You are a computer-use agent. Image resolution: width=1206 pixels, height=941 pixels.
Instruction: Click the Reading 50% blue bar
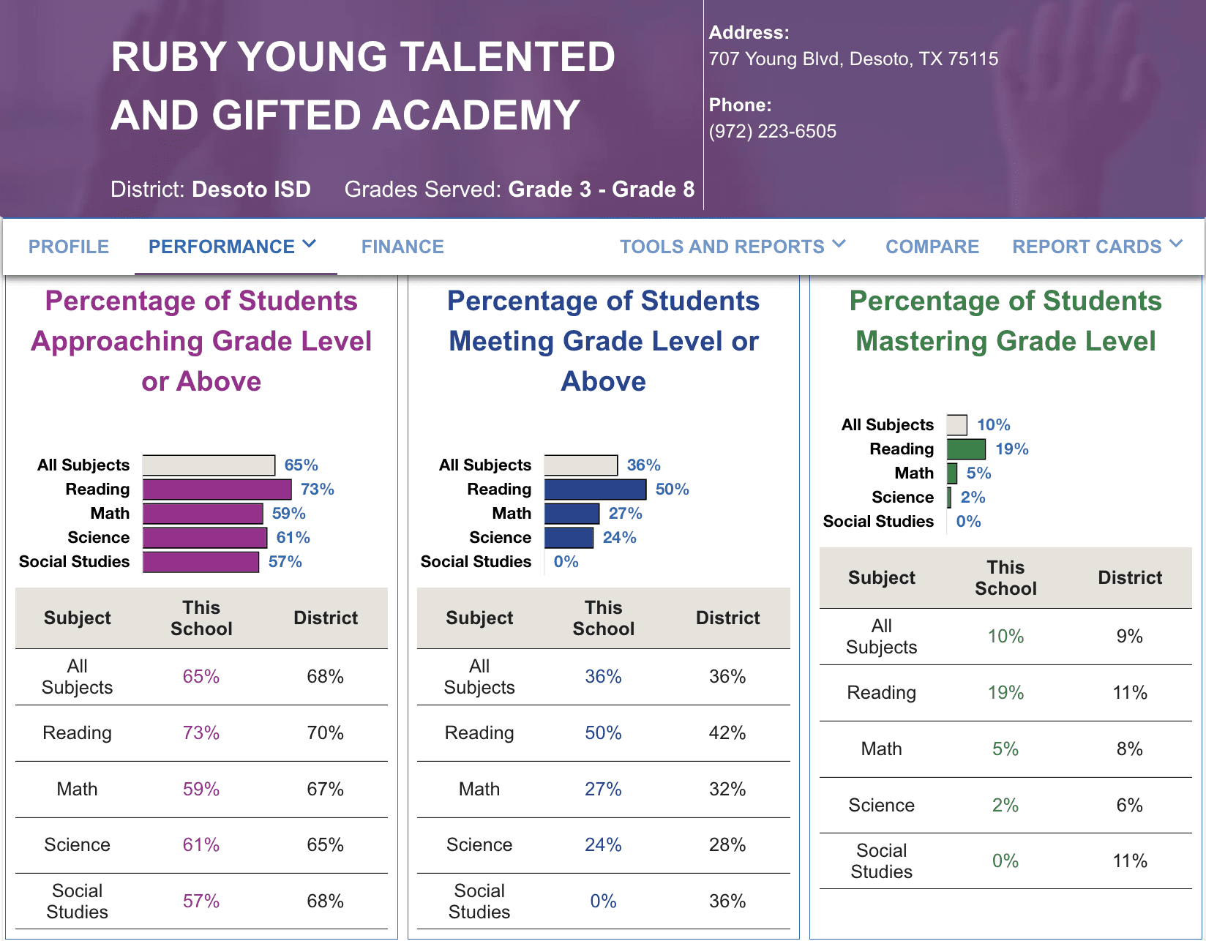coord(595,490)
